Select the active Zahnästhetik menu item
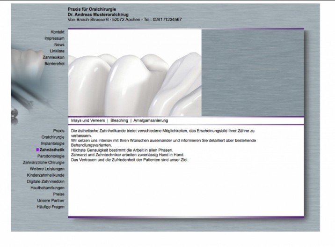The width and height of the screenshot is (335, 247). pos(52,150)
